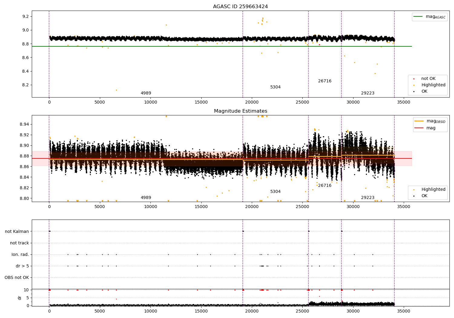454x318 pixels.
Task: Click annotation '4989' in the AGASC ID plot
Action: click(x=146, y=93)
